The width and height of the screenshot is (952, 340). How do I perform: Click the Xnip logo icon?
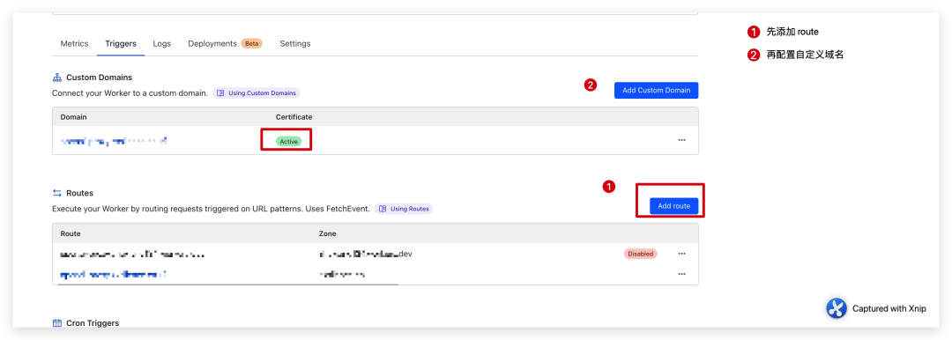point(836,308)
